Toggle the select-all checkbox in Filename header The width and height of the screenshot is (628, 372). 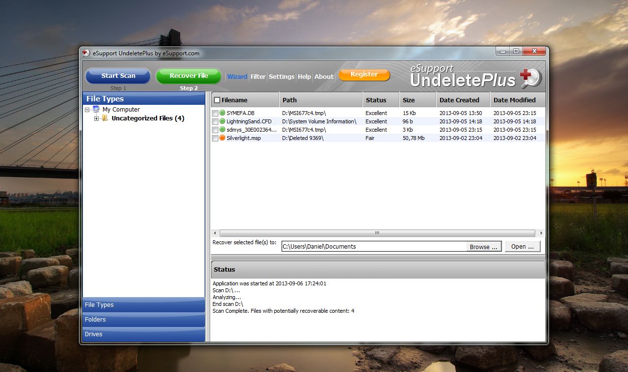coord(217,100)
